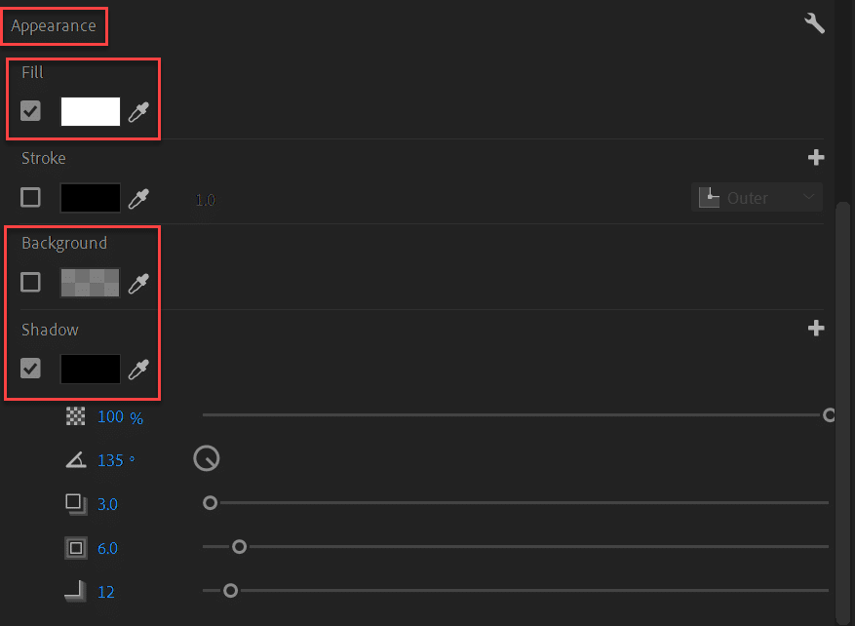Screen dimensions: 855x626
Task: Click the shadow angle dial
Action: pos(207,458)
